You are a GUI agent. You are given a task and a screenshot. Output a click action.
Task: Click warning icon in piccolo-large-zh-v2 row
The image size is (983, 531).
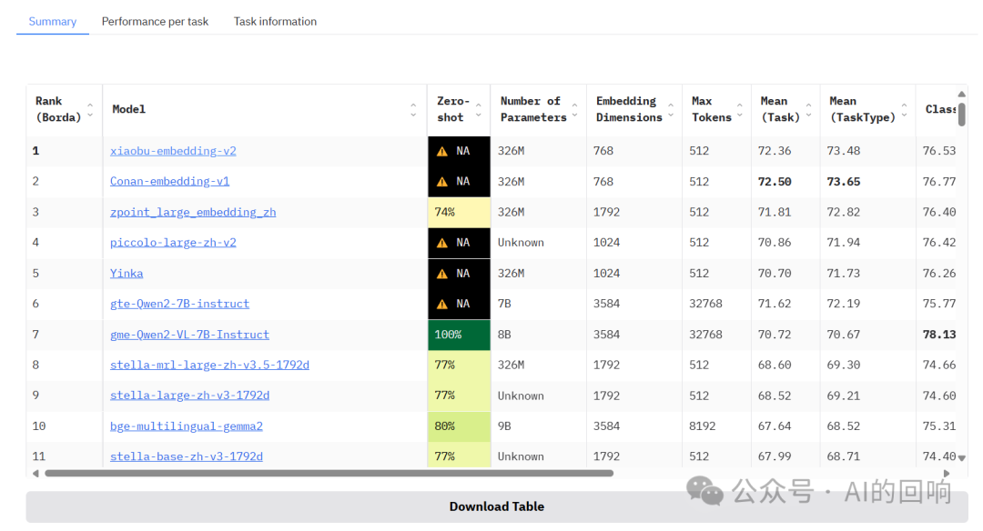tap(442, 243)
